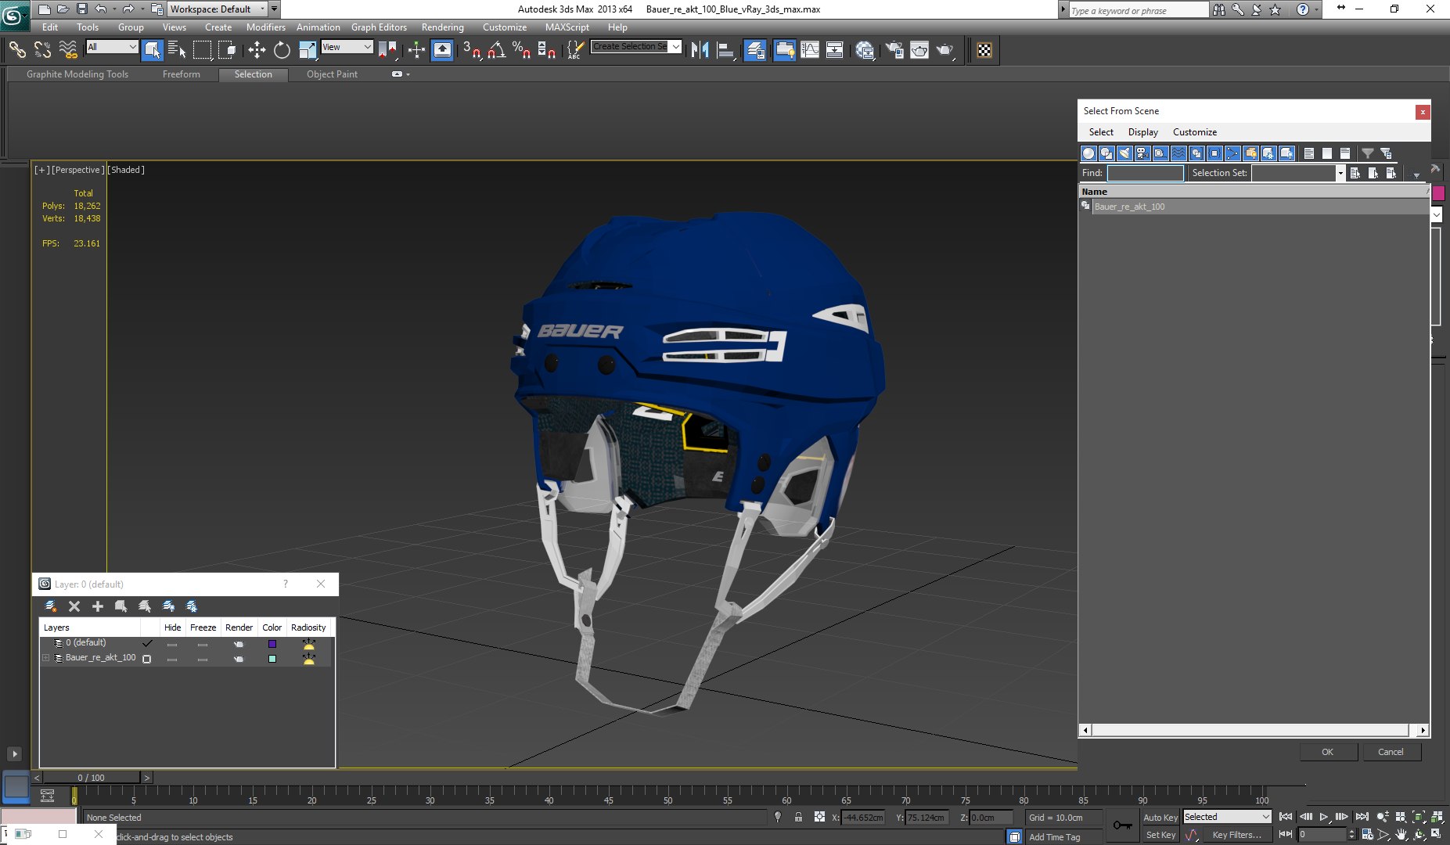
Task: Open Render Setup icon
Action: [x=894, y=50]
